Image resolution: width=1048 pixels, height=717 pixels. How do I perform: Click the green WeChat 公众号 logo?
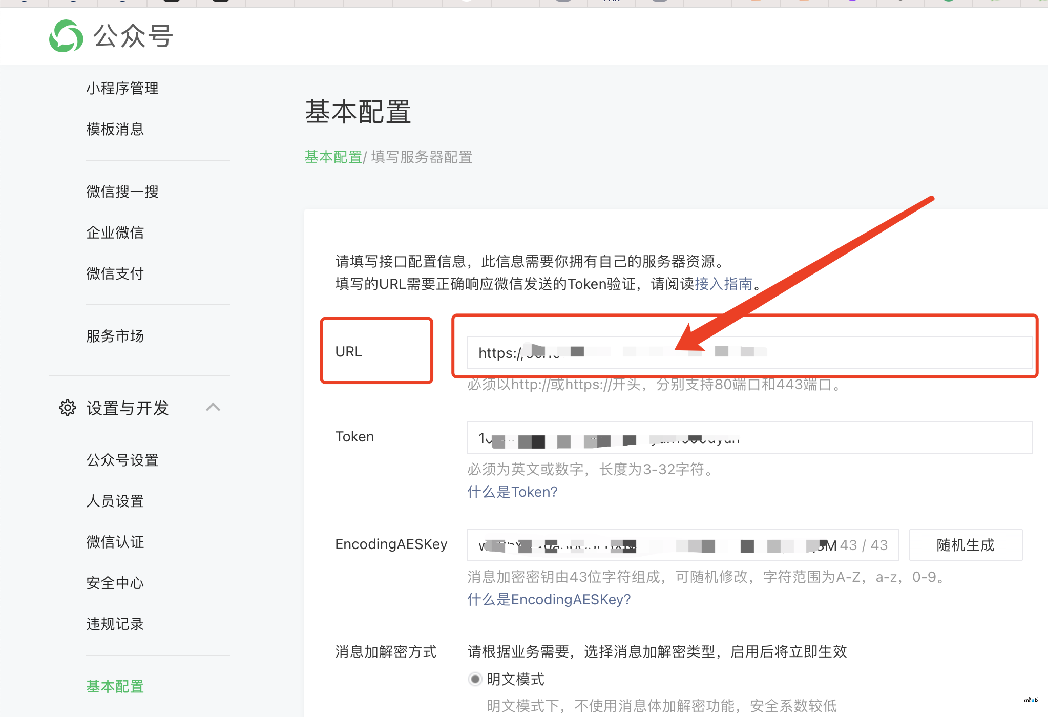[66, 36]
